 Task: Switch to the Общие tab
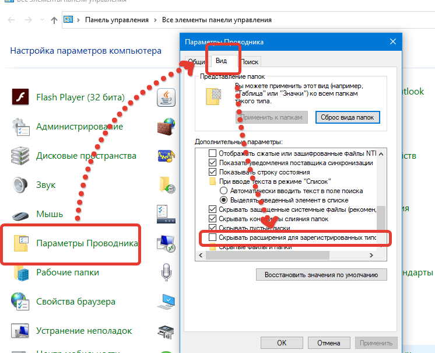click(x=197, y=62)
